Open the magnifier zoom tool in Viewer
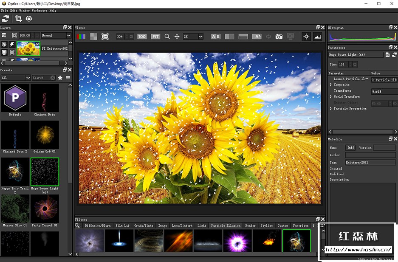The width and height of the screenshot is (398, 262). (167, 37)
